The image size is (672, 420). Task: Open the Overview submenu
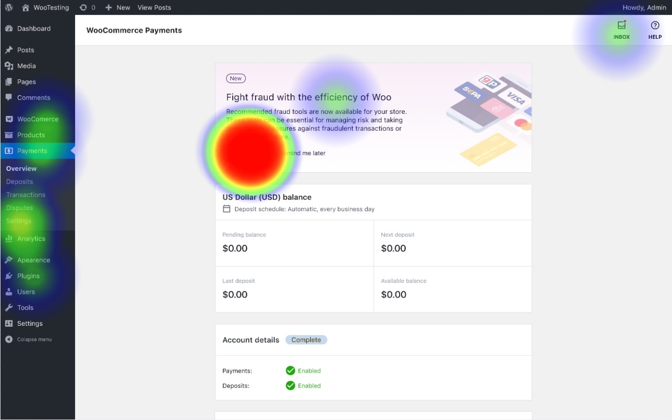click(x=21, y=168)
